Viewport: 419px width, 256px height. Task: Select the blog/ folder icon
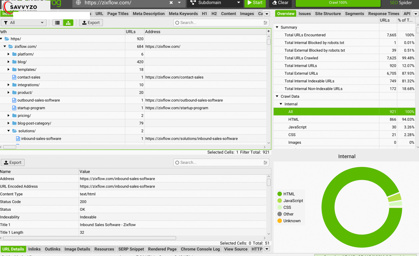15,62
